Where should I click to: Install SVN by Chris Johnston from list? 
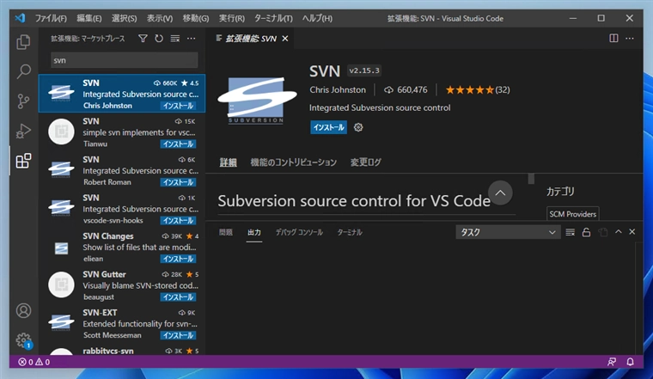coord(178,106)
